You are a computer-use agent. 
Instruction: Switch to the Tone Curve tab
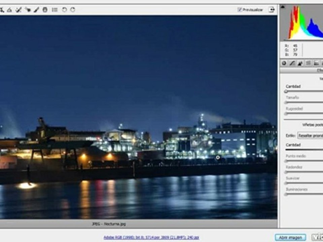click(292, 63)
